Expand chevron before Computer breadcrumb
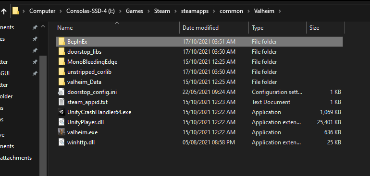This screenshot has height=176, width=370. pyautogui.click(x=24, y=11)
